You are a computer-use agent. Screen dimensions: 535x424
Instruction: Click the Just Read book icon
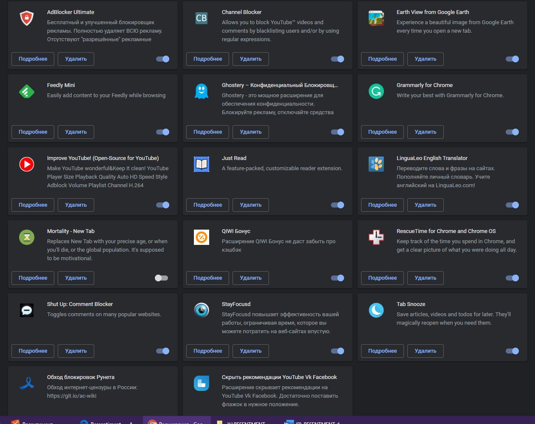pyautogui.click(x=202, y=164)
